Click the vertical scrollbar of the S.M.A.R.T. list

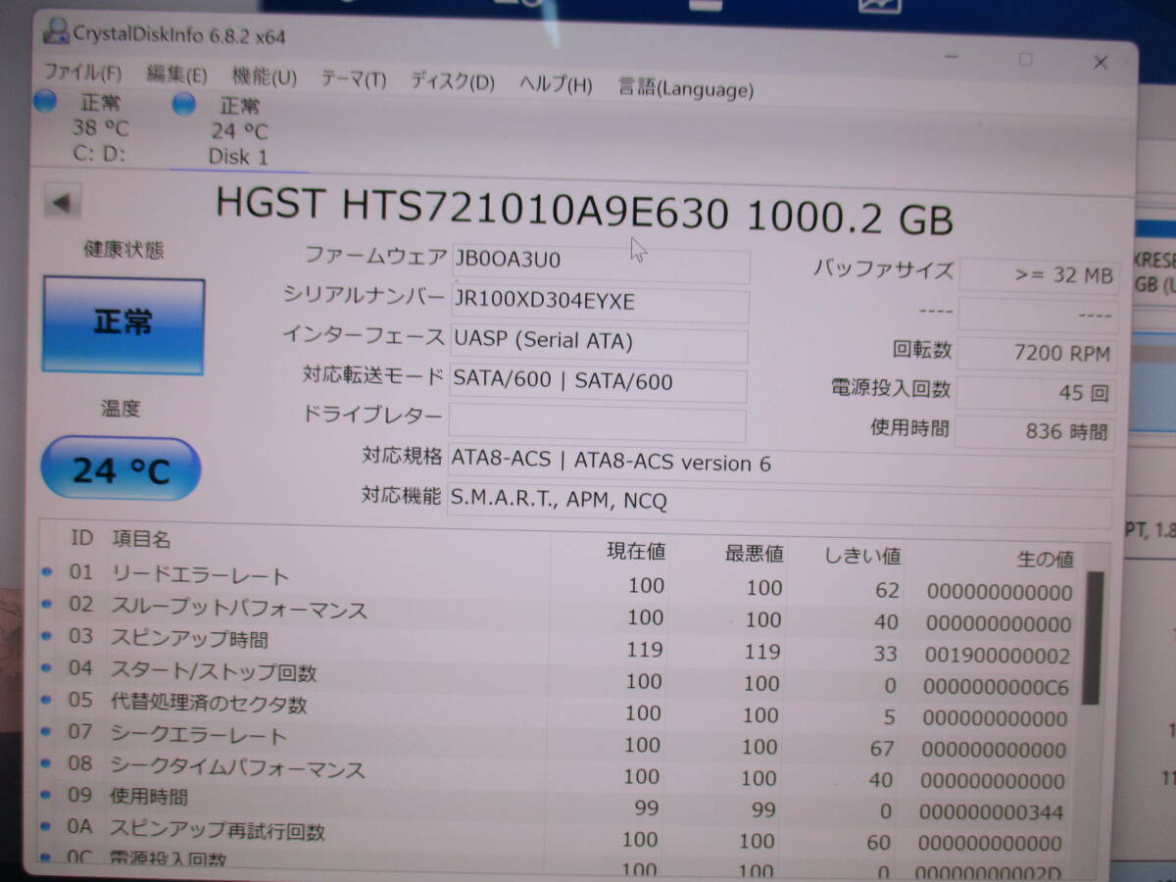tap(1093, 638)
